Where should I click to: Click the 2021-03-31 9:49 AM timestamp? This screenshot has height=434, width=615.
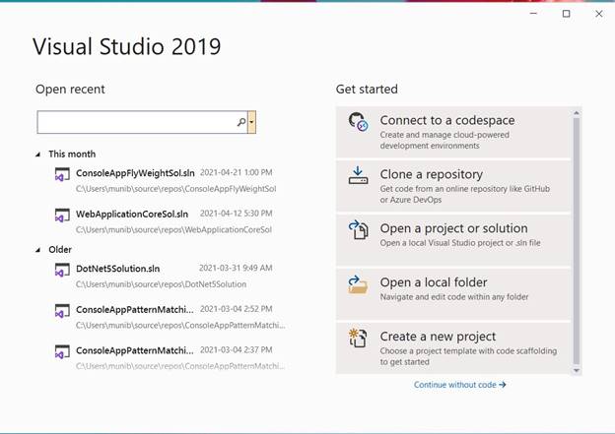[236, 268]
